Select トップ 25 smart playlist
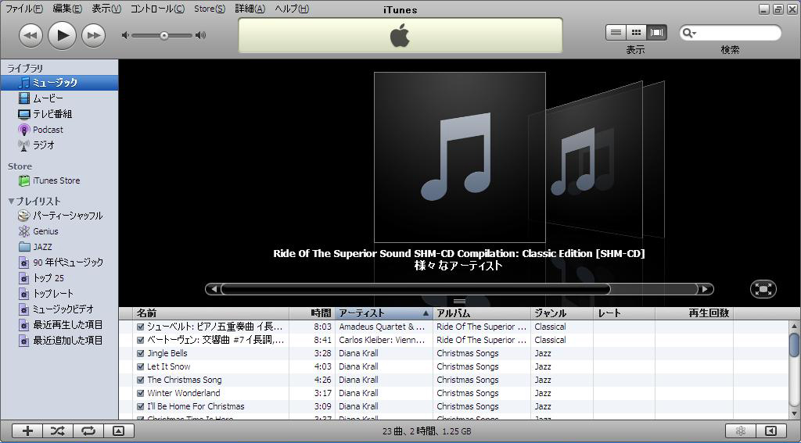Screen dimensions: 801x443 pos(59,278)
